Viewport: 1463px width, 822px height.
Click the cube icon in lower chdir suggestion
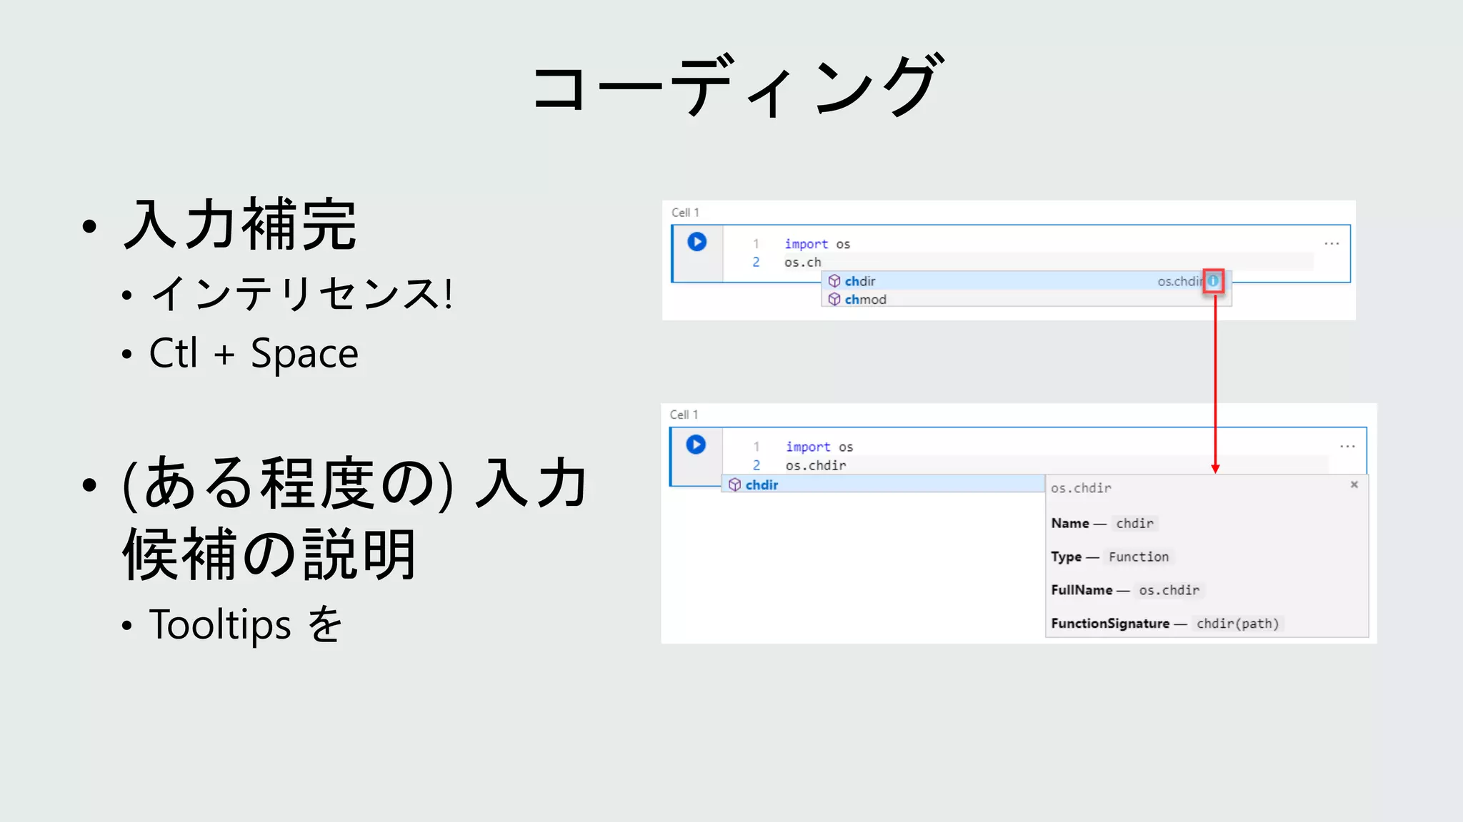coord(734,485)
